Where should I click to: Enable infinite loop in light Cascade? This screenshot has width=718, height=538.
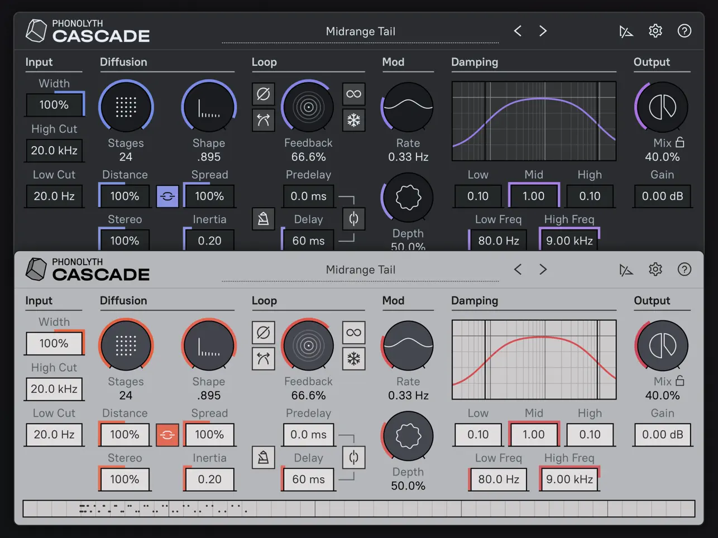[353, 333]
